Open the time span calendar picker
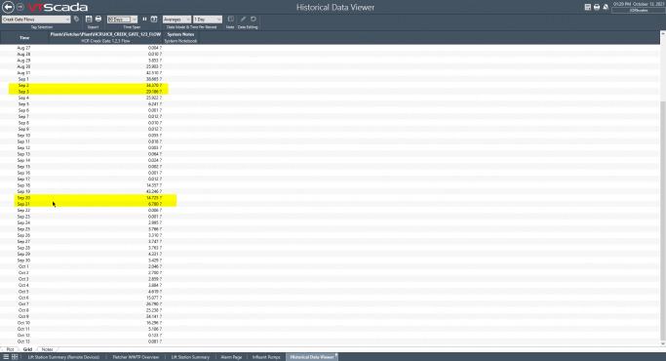Screen dimensions: 666x361 [x=154, y=20]
